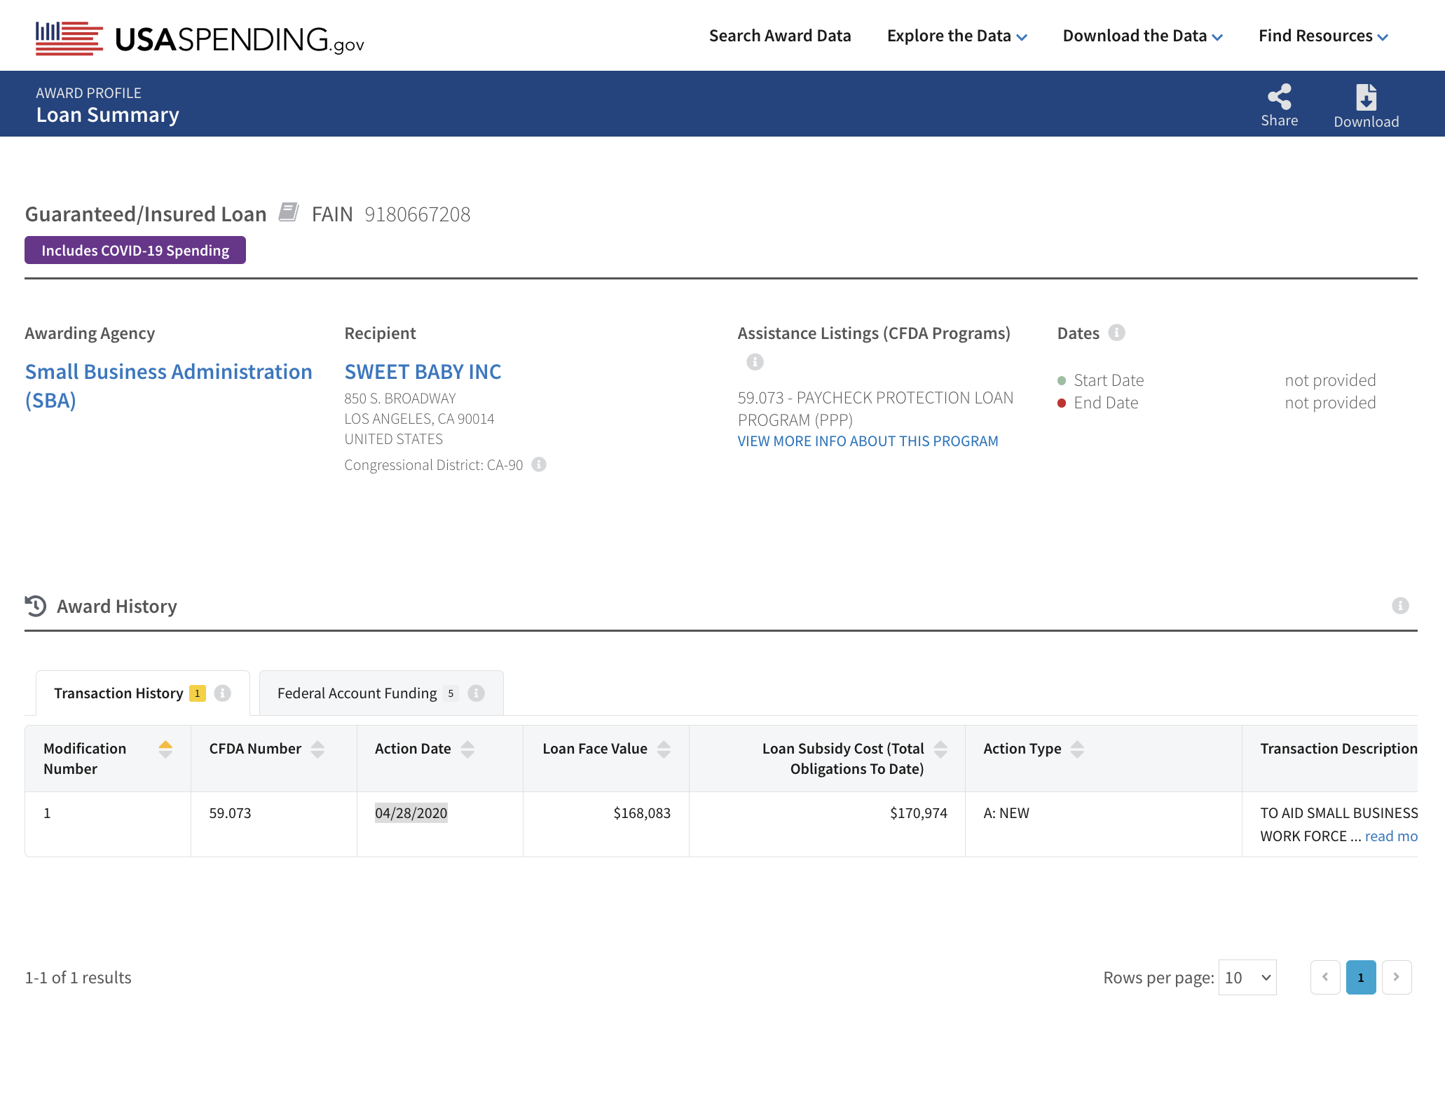1445x1094 pixels.
Task: Switch to Federal Account Funding tab
Action: (357, 693)
